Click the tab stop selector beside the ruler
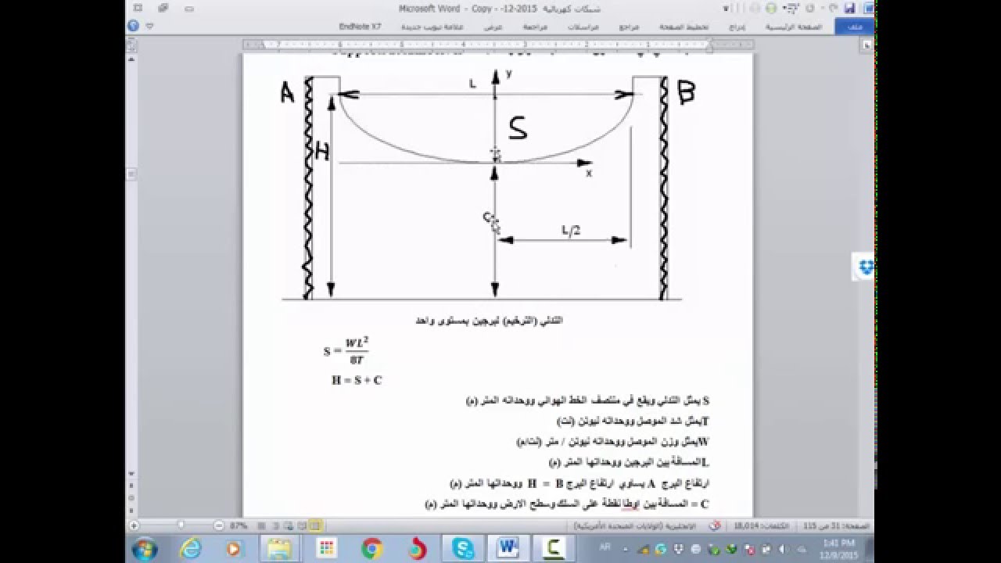 pyautogui.click(x=867, y=45)
